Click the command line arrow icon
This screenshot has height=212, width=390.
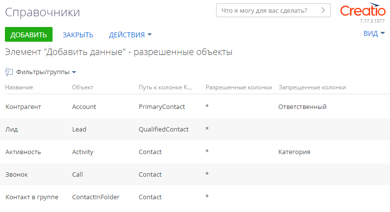[323, 10]
